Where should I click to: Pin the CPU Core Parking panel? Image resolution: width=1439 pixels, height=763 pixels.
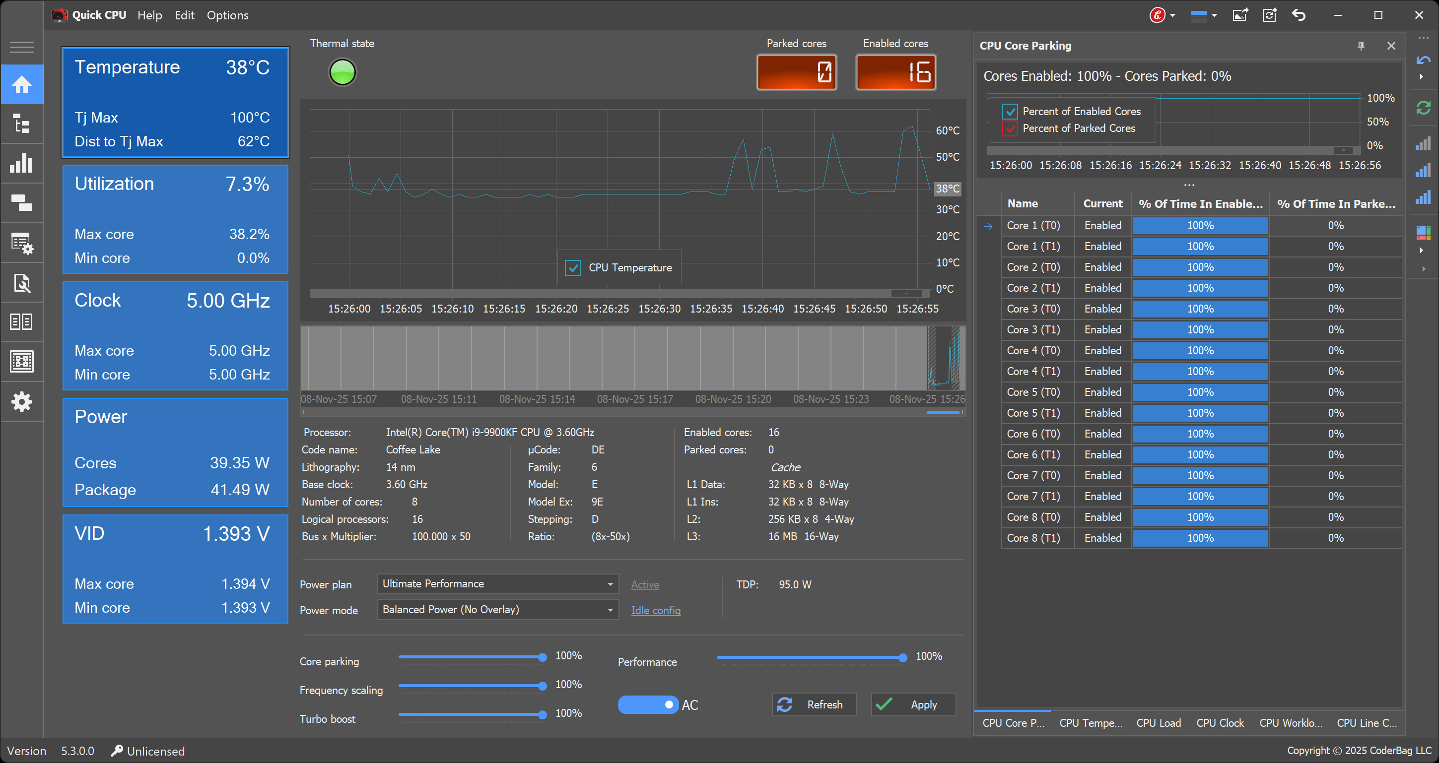click(x=1361, y=46)
